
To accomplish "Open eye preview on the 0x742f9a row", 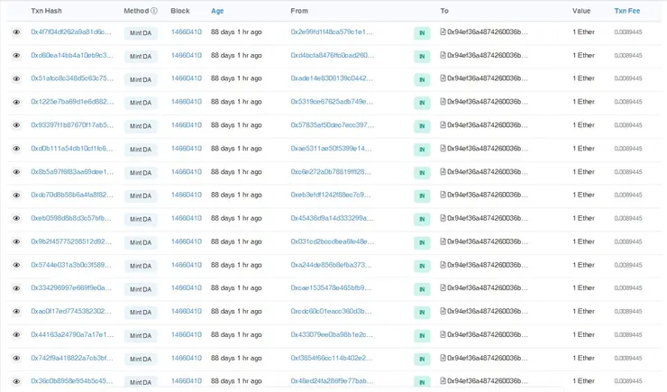I will tap(16, 359).
